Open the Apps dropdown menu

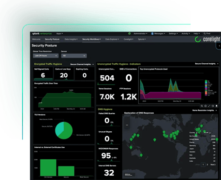[x=59, y=34]
